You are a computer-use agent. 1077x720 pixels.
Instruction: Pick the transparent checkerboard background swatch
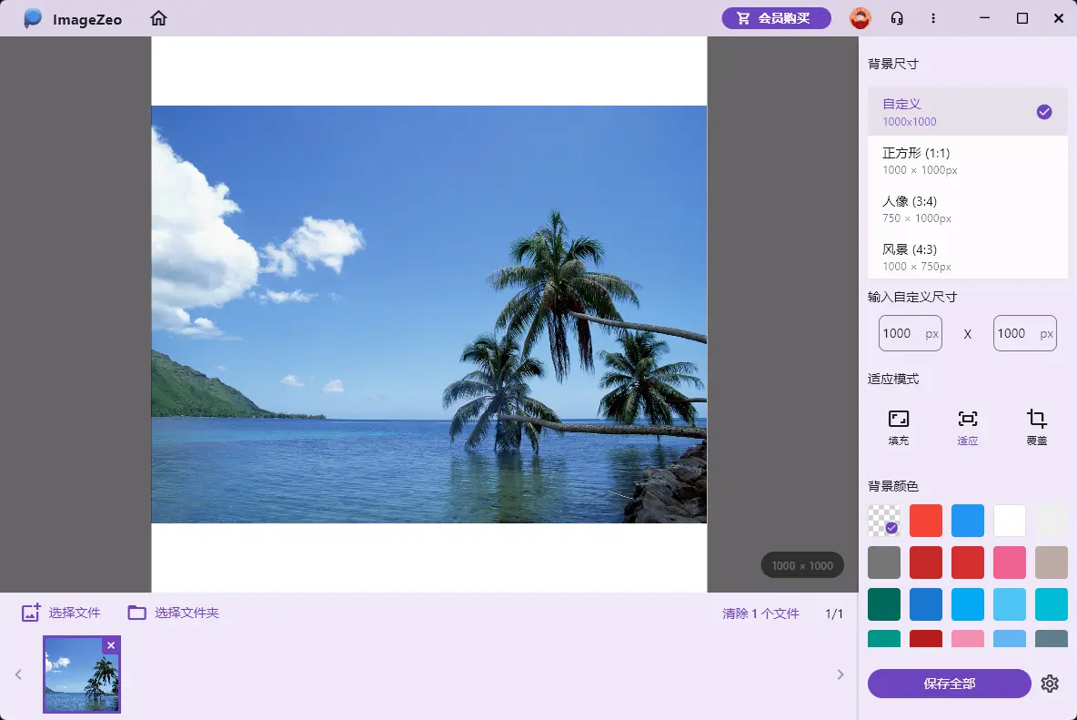pyautogui.click(x=883, y=521)
